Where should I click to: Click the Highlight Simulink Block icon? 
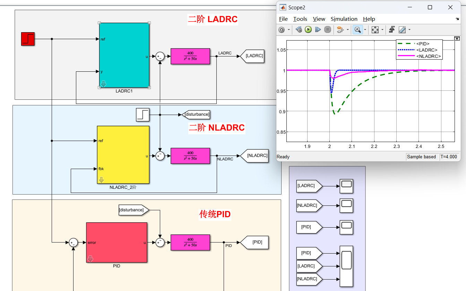(340, 30)
